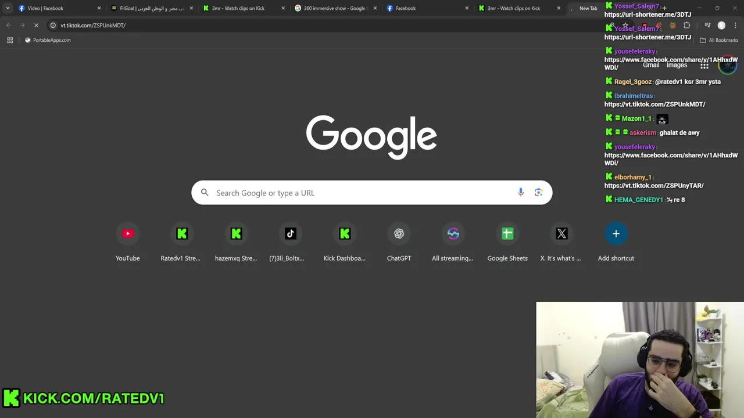This screenshot has height=418, width=744.
Task: Click ibrahimeltras's vt.tiktok.com/ZSPUnkMDT chat link
Action: (654, 105)
